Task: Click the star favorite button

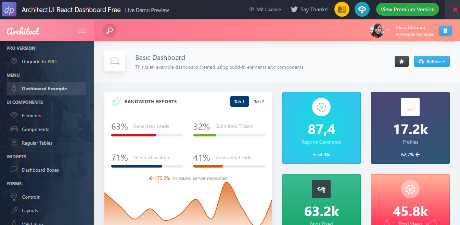Action: (402, 62)
